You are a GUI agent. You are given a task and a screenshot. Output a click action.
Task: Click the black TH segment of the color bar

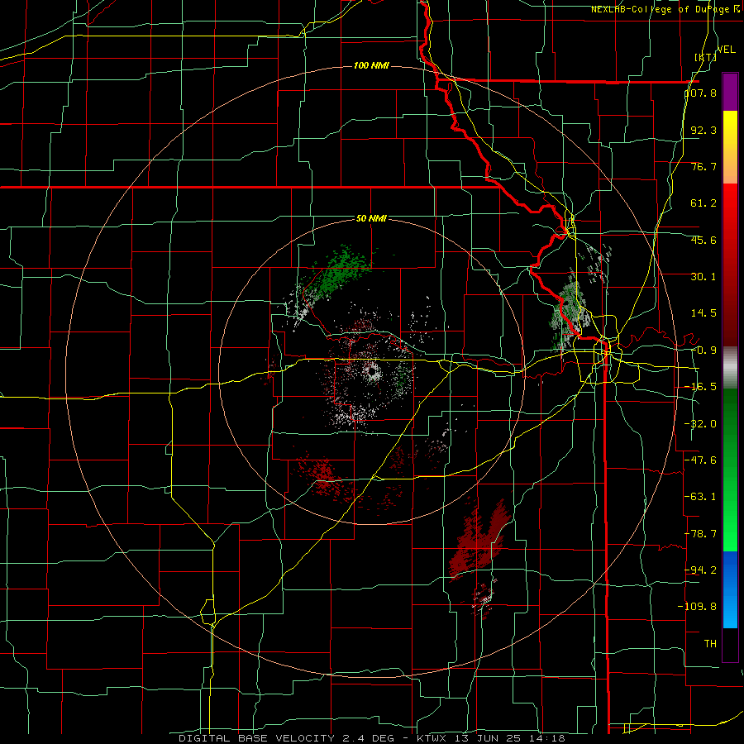click(x=730, y=644)
